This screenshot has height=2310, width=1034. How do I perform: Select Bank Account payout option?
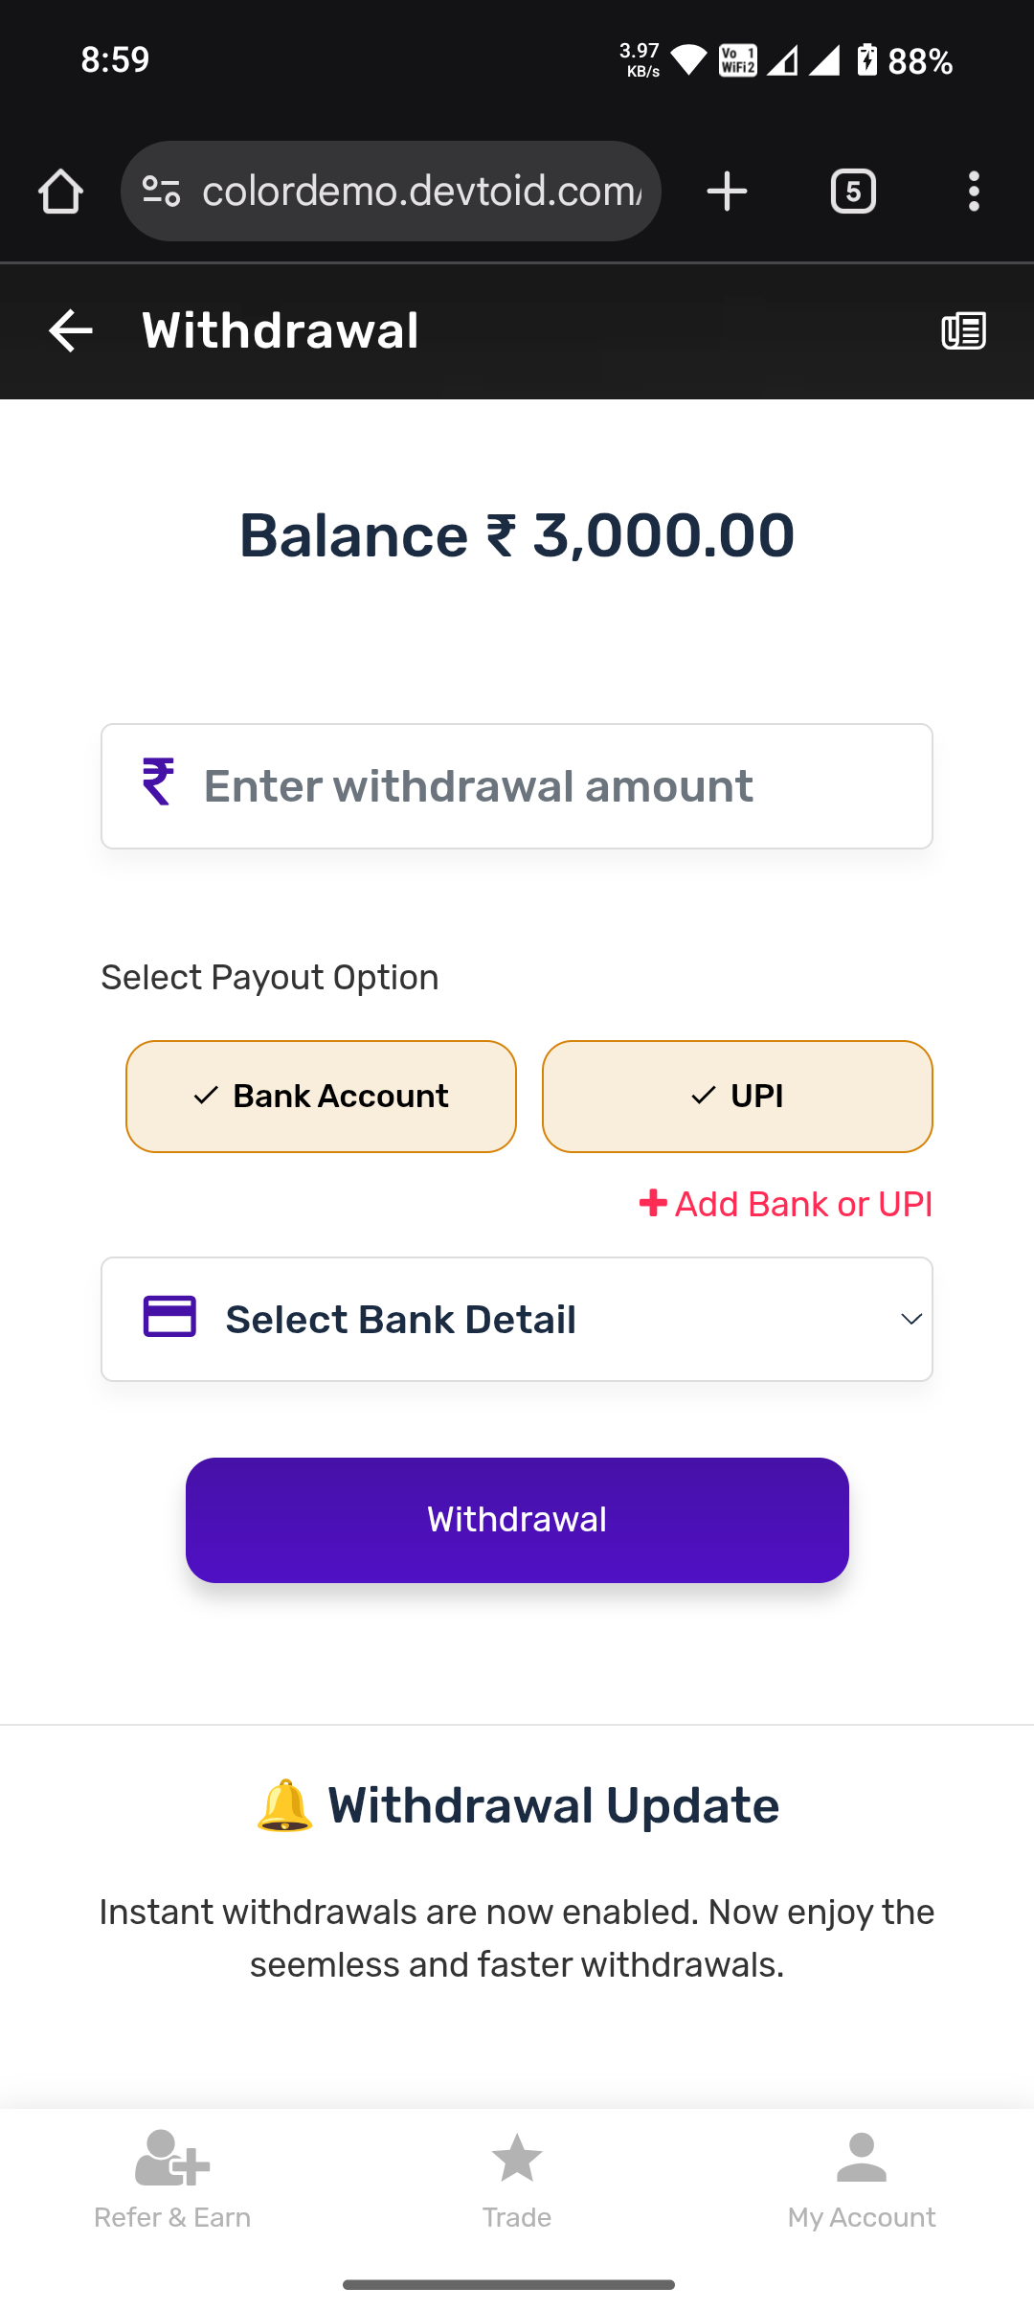pos(321,1097)
